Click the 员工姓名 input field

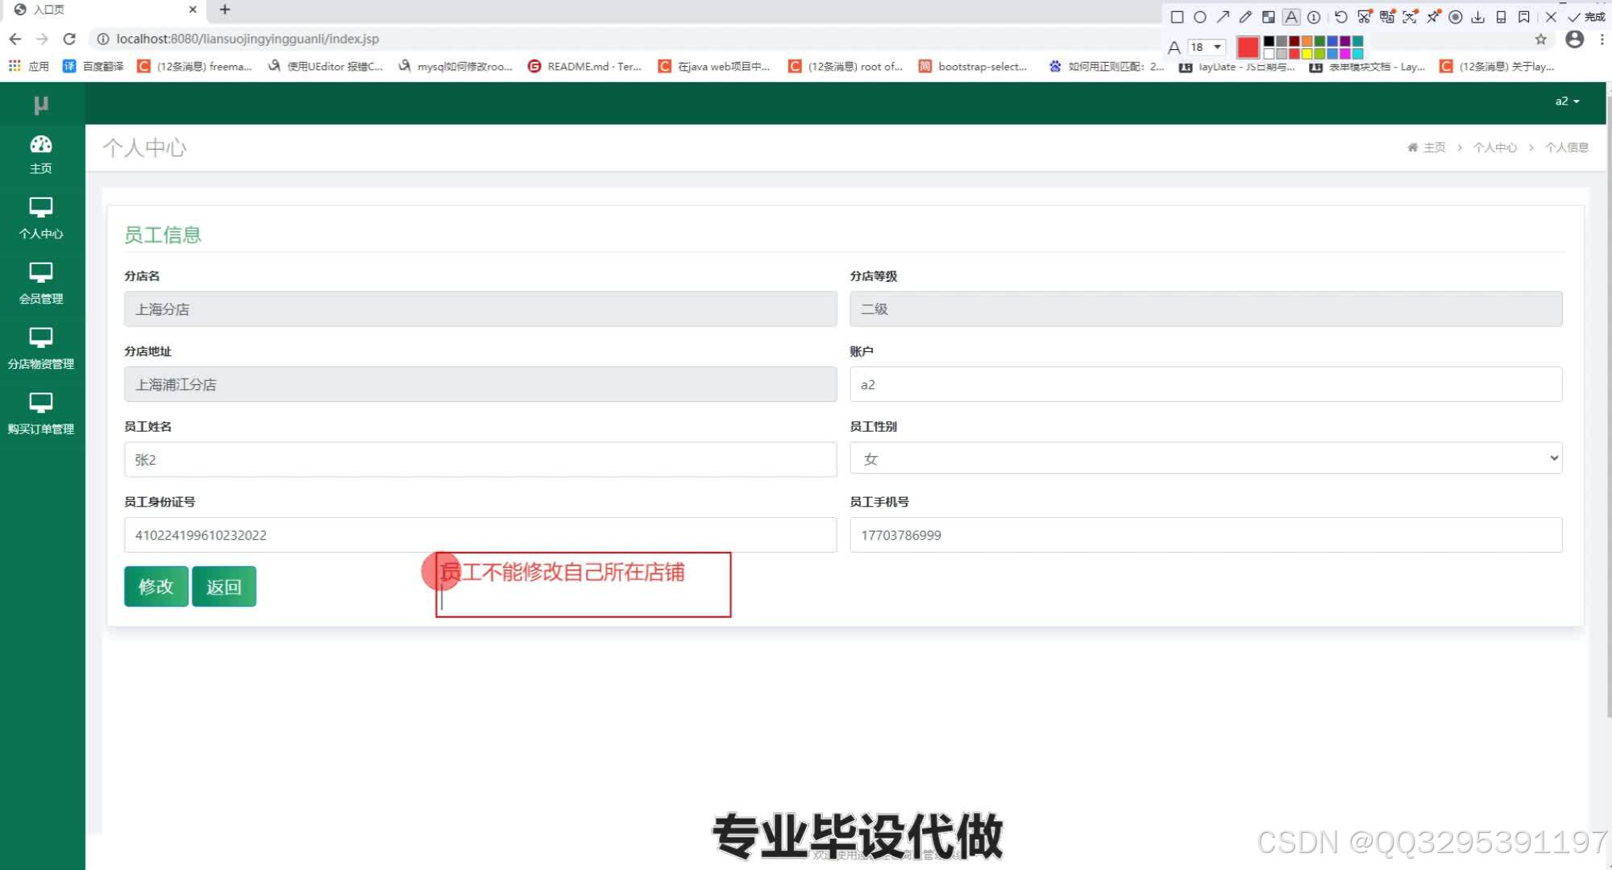pyautogui.click(x=480, y=459)
